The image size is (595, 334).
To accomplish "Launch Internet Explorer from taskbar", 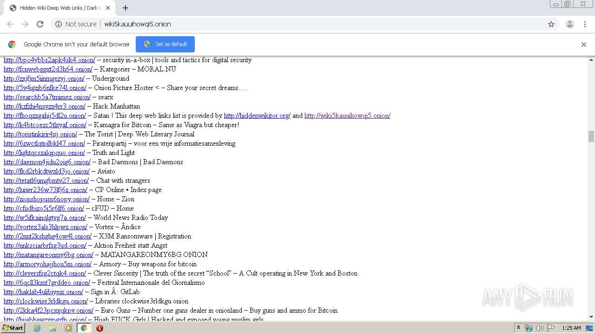I will [37, 328].
